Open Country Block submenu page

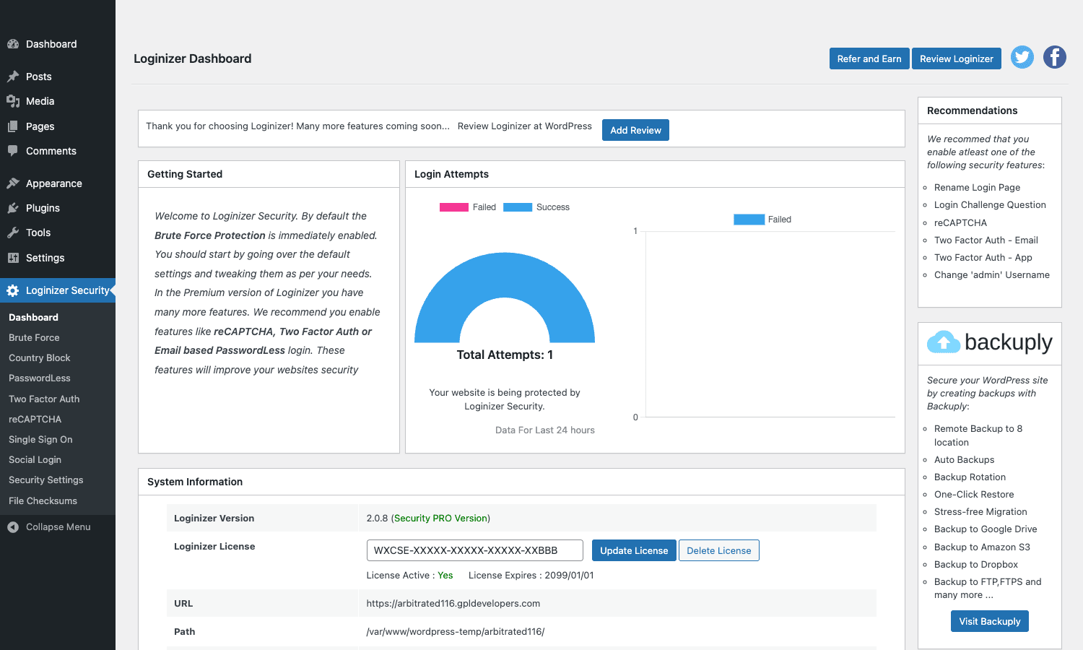coord(40,357)
